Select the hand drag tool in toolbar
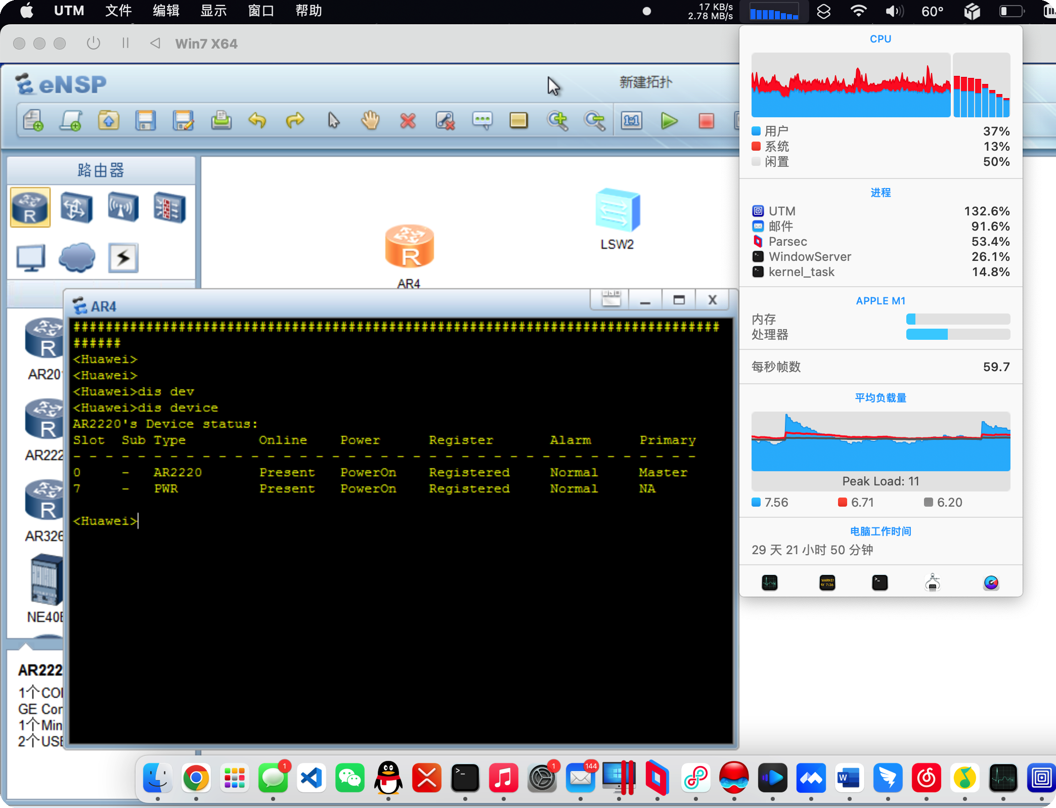The height and width of the screenshot is (808, 1056). pyautogui.click(x=370, y=121)
